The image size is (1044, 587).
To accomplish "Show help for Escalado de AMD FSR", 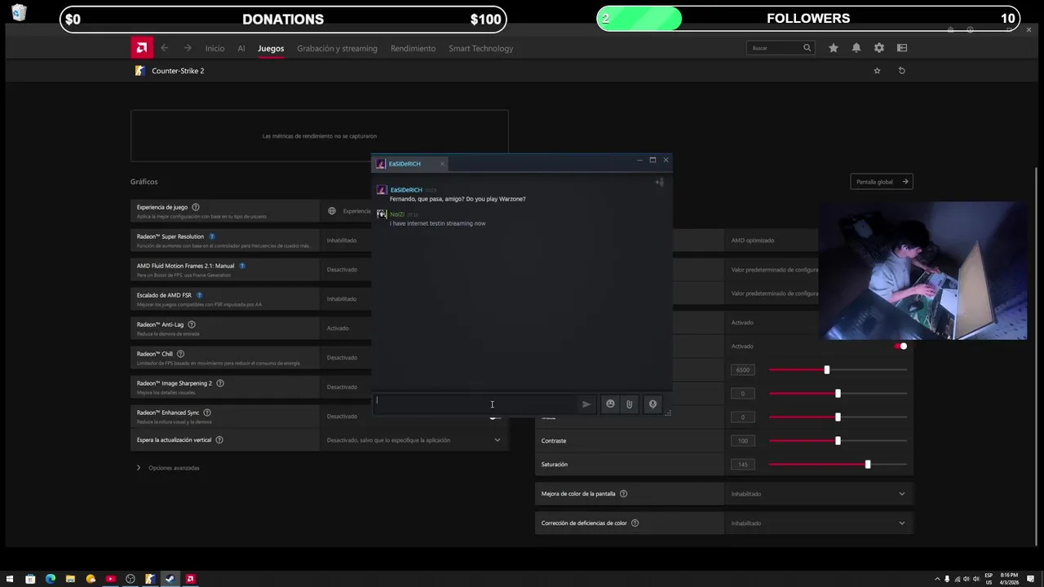I will tap(199, 295).
